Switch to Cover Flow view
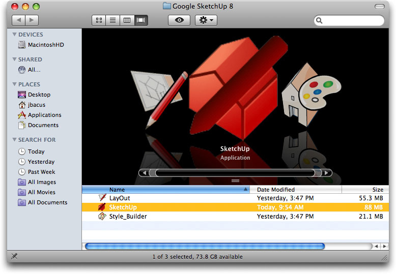This screenshot has height=274, width=396. click(x=140, y=20)
